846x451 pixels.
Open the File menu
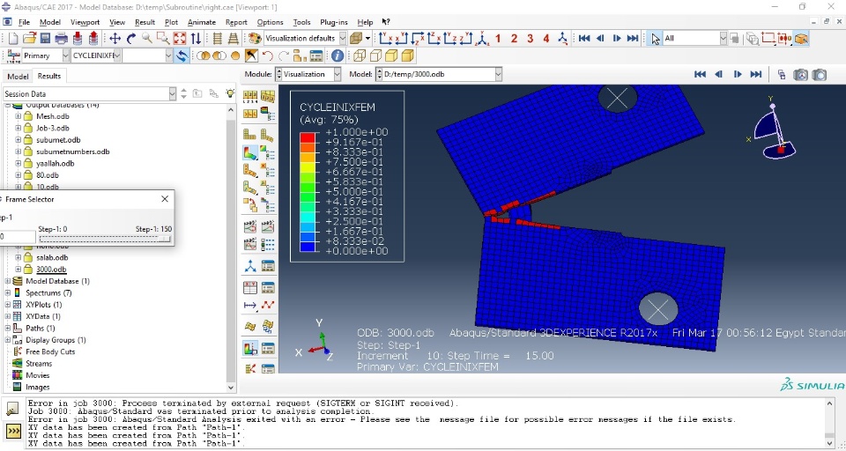(25, 22)
